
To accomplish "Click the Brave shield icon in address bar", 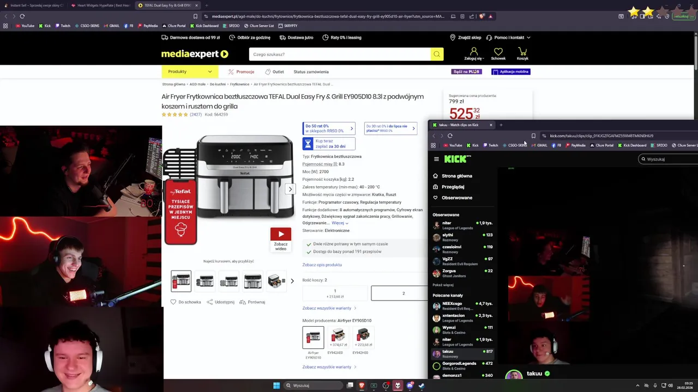I will coord(482,16).
